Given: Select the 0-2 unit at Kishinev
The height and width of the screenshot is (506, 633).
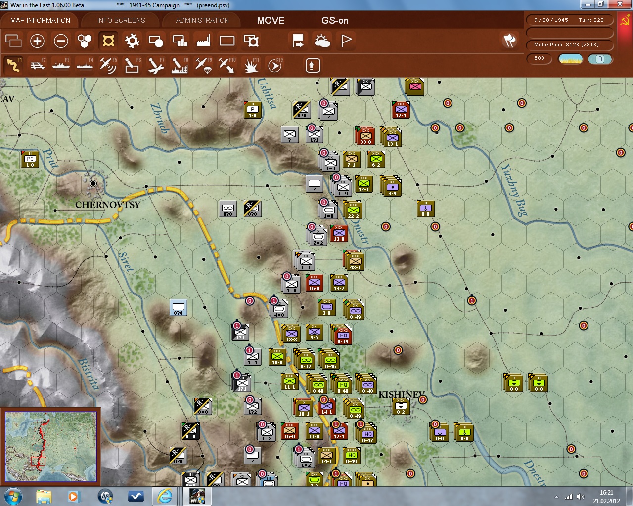Looking at the screenshot, I should [401, 406].
